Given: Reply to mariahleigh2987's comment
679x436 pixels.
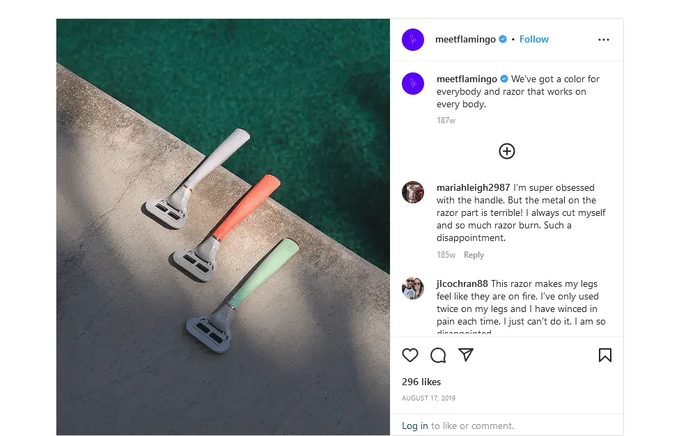Looking at the screenshot, I should [x=474, y=255].
